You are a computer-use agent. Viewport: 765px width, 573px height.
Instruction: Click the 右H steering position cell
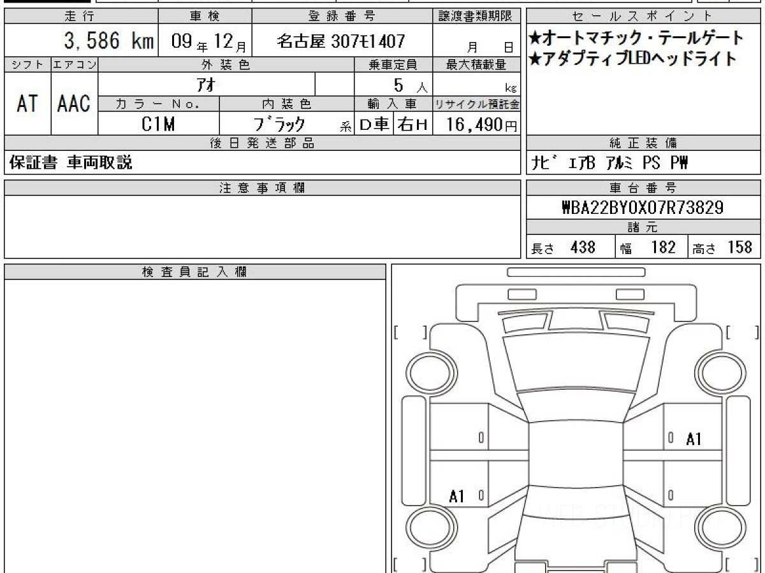coord(412,125)
